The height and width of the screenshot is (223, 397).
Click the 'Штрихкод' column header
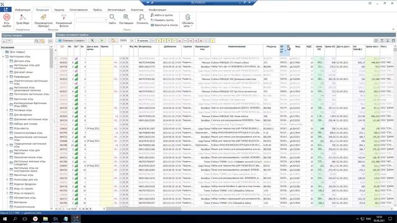tap(148, 50)
